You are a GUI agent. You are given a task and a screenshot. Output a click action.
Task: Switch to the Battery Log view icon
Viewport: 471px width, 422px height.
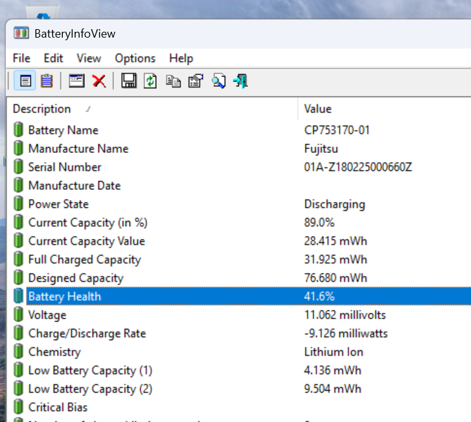tap(47, 80)
